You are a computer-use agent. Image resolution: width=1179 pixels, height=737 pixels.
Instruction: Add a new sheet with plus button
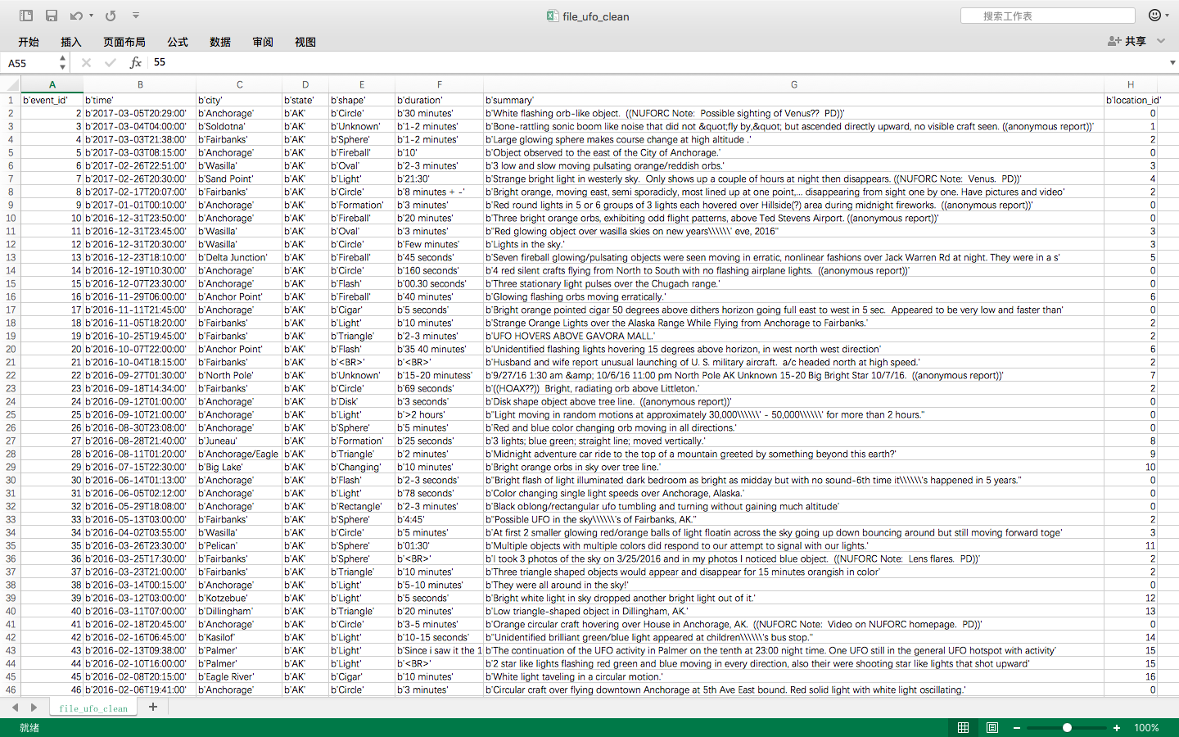click(153, 707)
